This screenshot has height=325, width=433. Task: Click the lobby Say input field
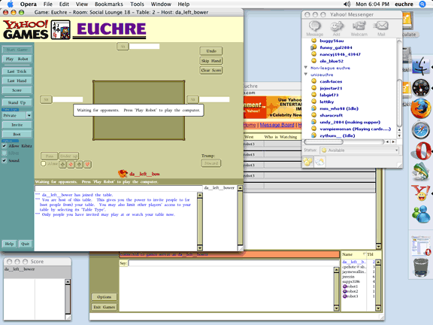234,263
